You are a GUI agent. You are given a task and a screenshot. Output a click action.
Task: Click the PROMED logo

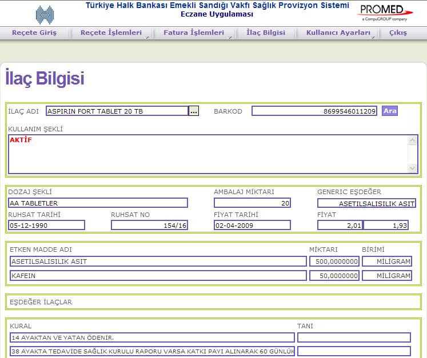tap(385, 13)
